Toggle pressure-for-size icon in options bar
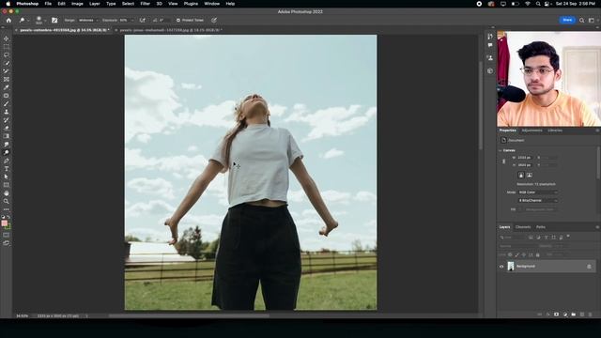 214,20
